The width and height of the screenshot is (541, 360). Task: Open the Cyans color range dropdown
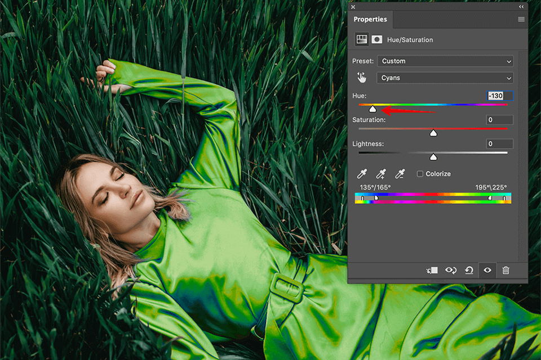pos(445,78)
